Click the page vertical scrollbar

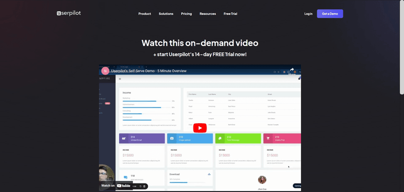pyautogui.click(x=401, y=47)
